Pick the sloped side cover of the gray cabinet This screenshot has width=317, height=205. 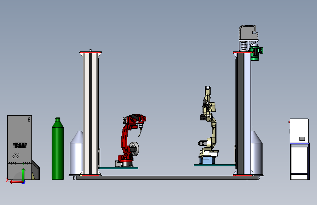click(36, 170)
